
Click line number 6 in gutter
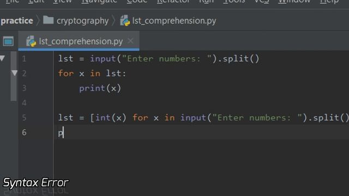tap(24, 132)
